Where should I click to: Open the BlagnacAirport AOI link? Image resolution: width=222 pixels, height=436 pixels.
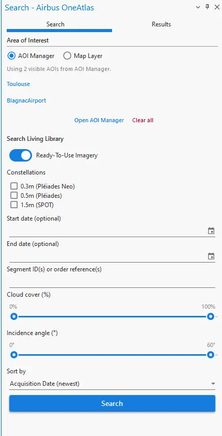point(26,100)
